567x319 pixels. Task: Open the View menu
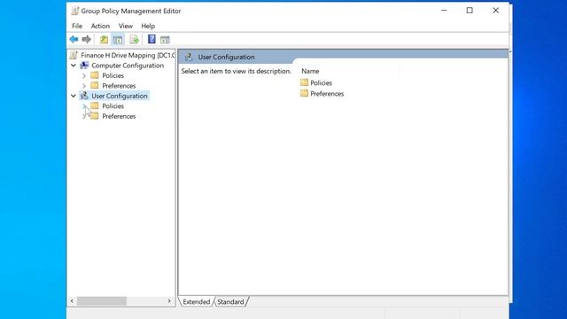[126, 26]
